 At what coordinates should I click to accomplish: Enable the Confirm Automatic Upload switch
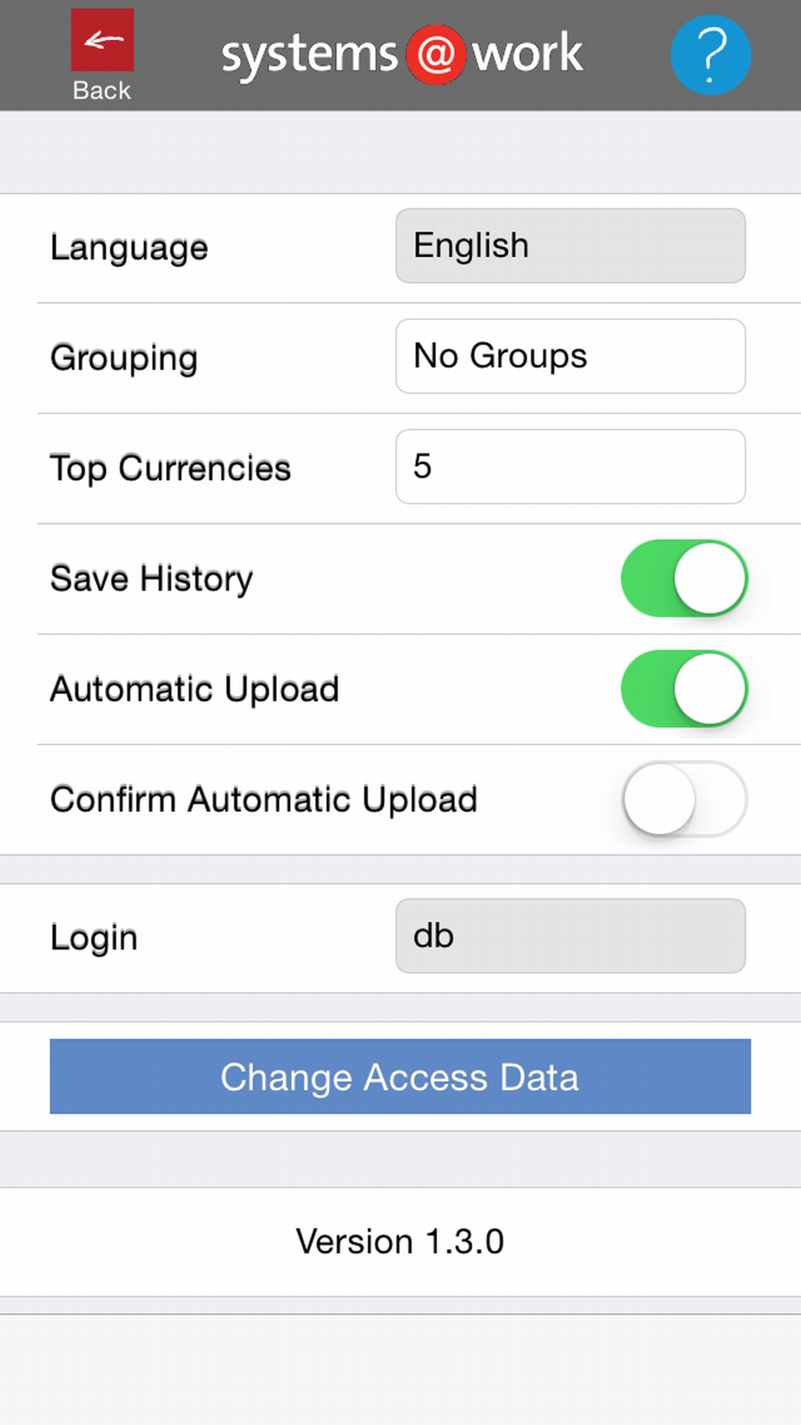click(684, 799)
